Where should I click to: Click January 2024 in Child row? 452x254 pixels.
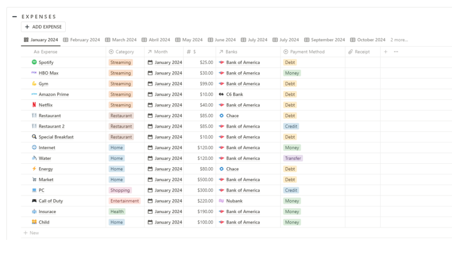(x=168, y=223)
